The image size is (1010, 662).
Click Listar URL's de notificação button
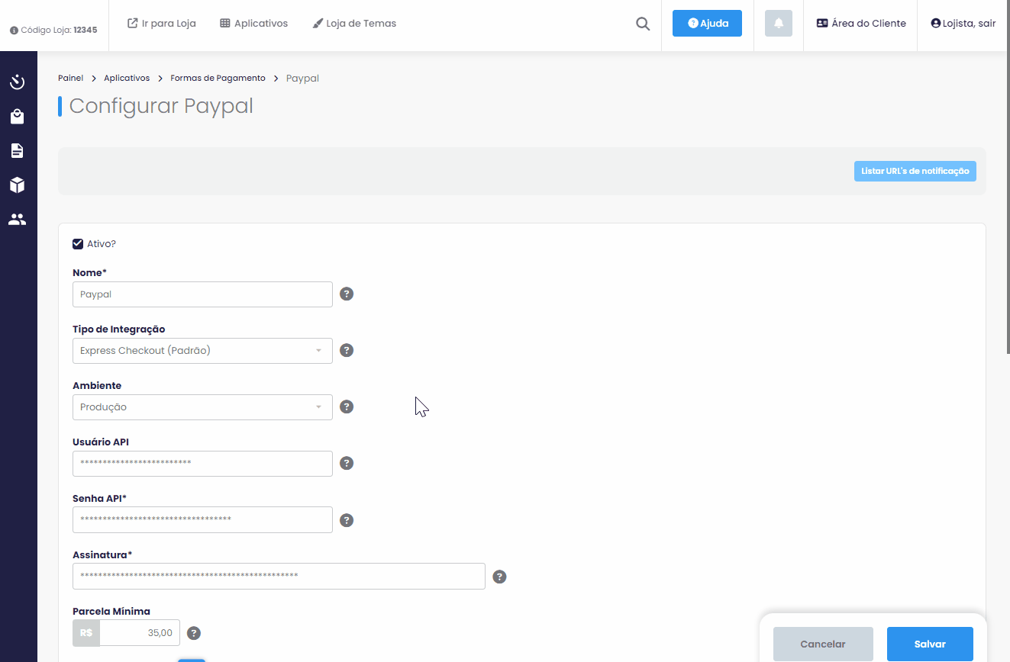pyautogui.click(x=915, y=171)
